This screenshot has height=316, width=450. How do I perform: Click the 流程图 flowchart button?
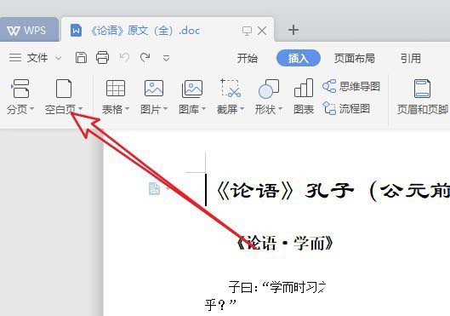346,108
